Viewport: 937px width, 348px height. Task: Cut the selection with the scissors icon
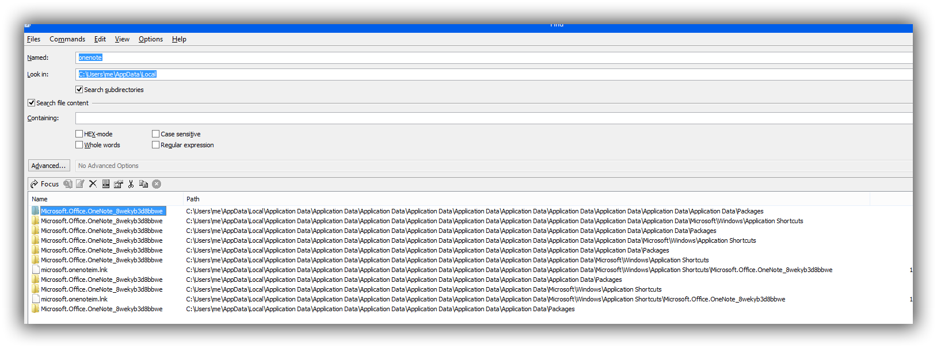point(131,184)
